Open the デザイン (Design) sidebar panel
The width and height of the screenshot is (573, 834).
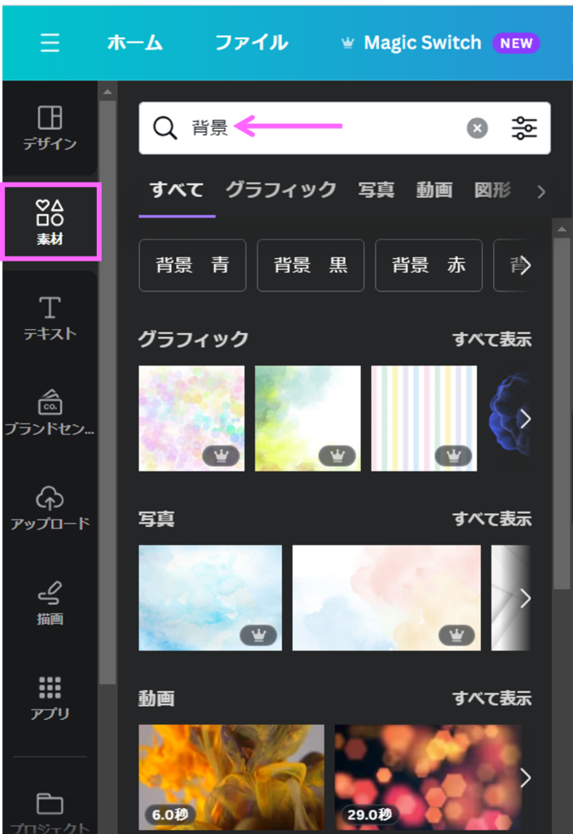(50, 129)
